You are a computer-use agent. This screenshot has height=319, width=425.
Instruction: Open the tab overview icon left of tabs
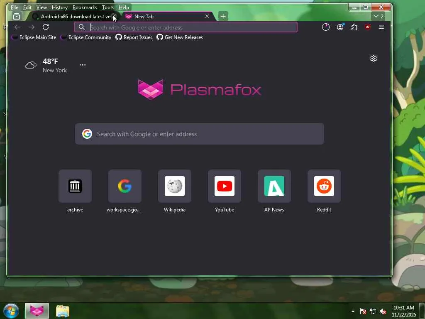[17, 17]
